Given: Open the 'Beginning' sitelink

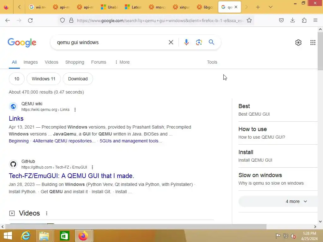Looking at the screenshot, I should click(19, 141).
